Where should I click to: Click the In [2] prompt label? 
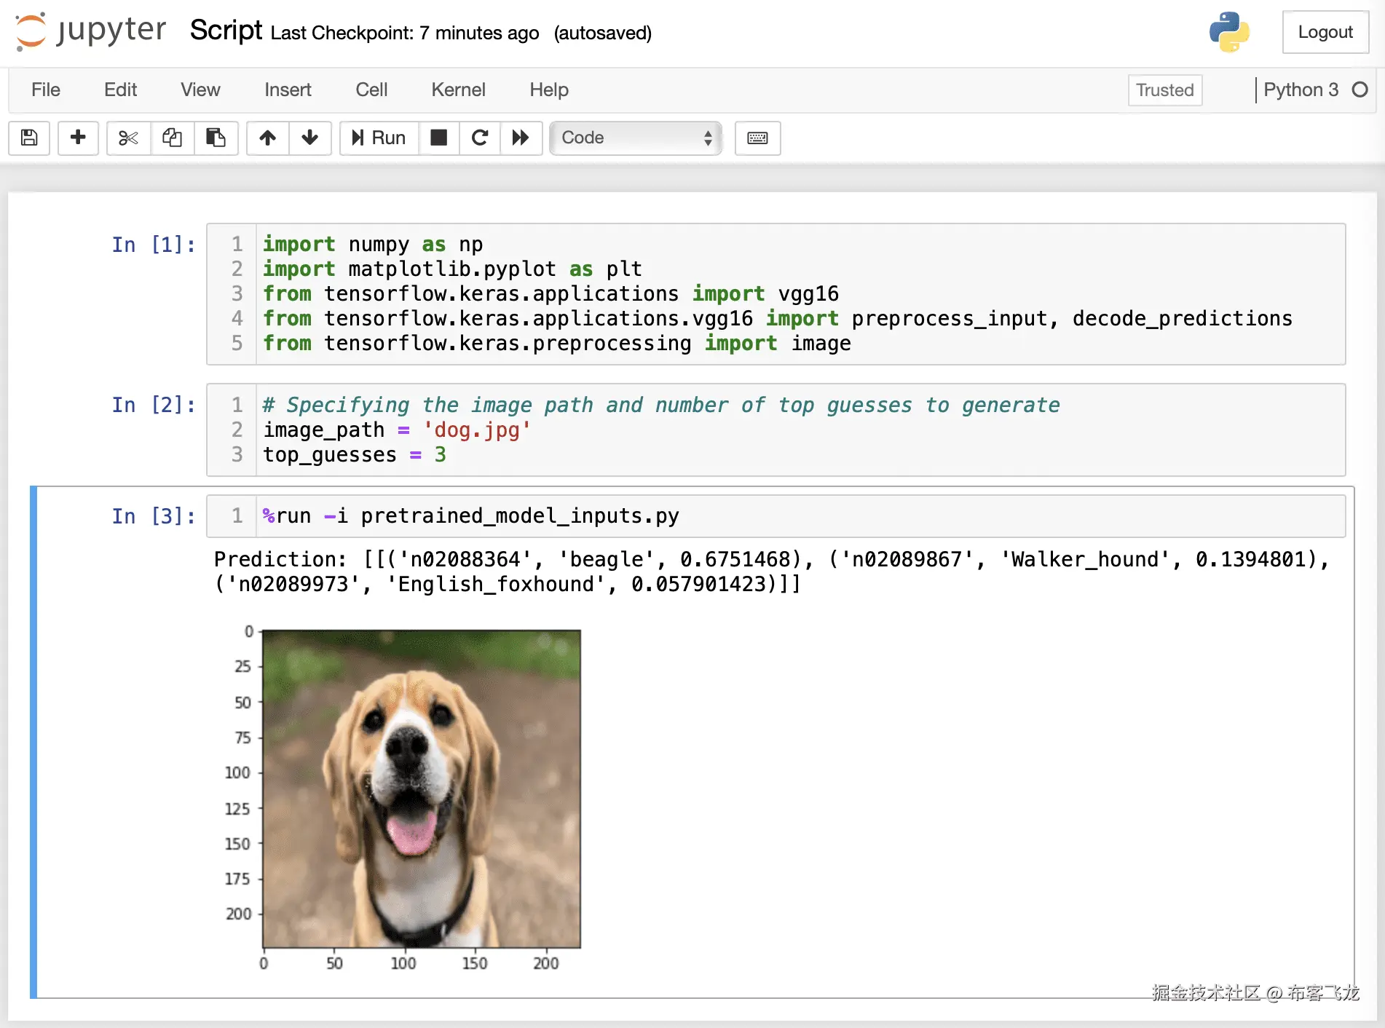coord(154,405)
